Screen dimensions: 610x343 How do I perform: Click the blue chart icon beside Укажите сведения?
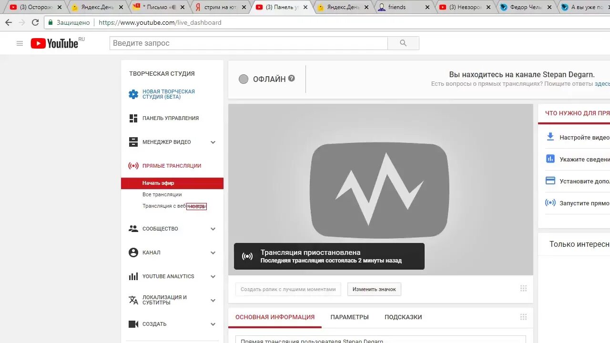click(x=550, y=159)
